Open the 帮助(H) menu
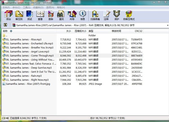This screenshot has width=169, height=122. click(x=61, y=7)
